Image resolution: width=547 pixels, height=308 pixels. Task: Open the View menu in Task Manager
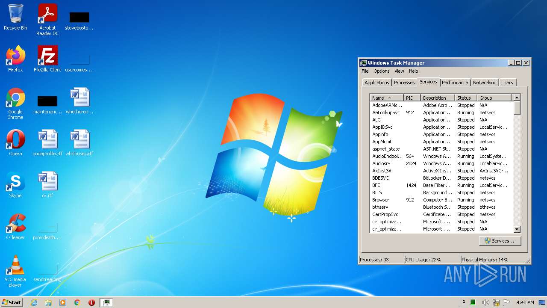tap(399, 71)
